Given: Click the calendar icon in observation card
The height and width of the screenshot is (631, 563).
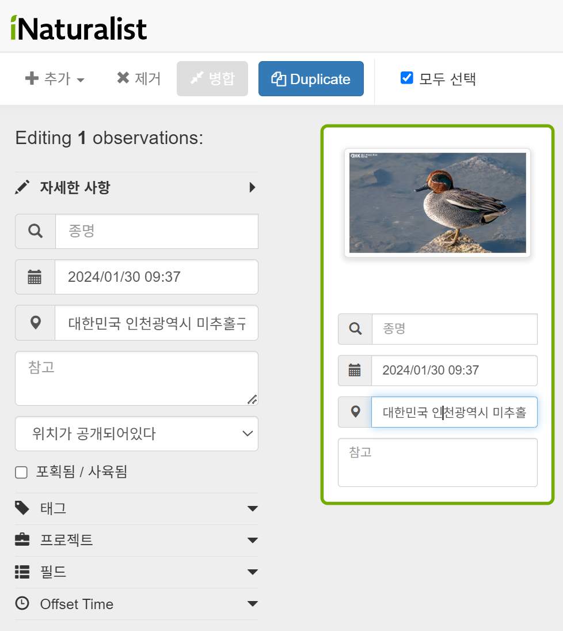Looking at the screenshot, I should click(355, 370).
